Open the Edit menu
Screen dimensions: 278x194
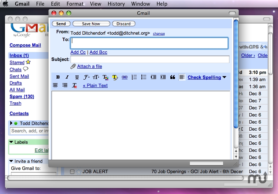click(55, 4)
